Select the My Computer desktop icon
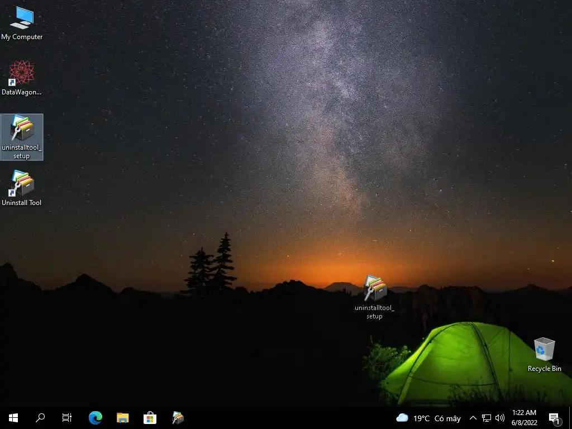This screenshot has width=572, height=429. (22, 23)
